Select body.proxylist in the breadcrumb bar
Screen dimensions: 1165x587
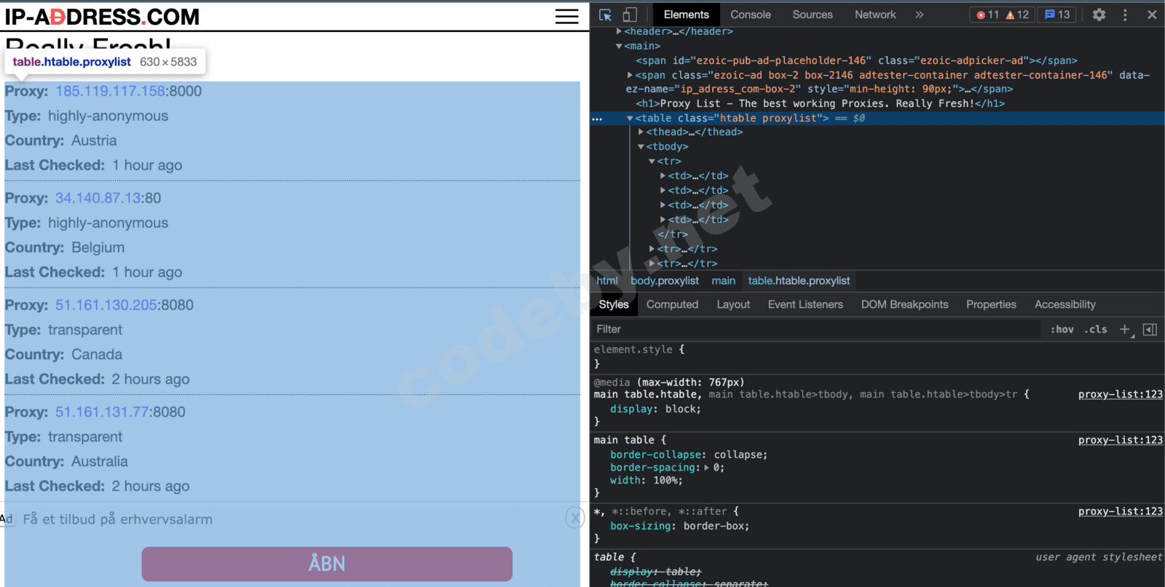click(665, 280)
